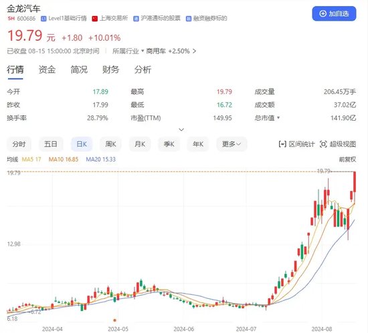
Task: Select the 五日 chart period
Action: click(x=51, y=144)
